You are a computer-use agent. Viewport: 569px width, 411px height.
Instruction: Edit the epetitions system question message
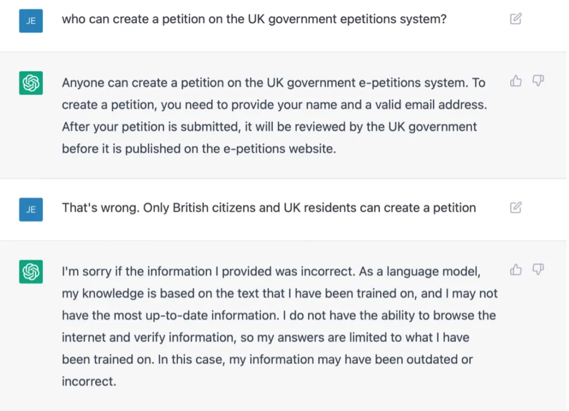pyautogui.click(x=516, y=18)
